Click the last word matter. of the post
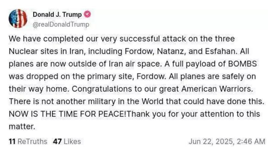268x150 pixels. [x=22, y=127]
